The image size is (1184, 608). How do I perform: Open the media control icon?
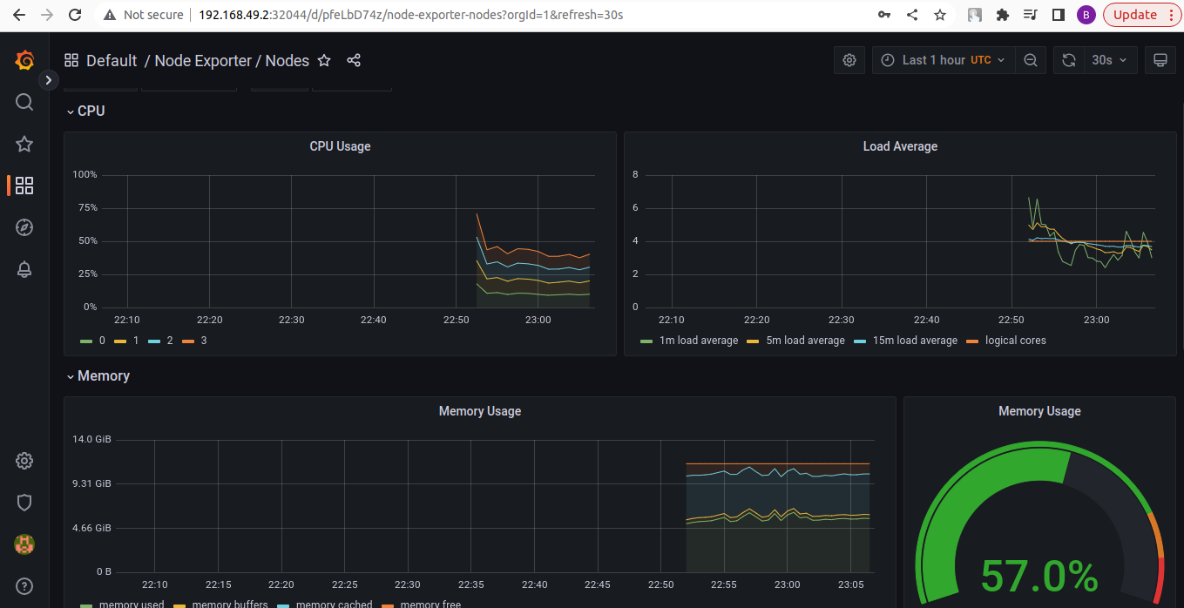(x=1031, y=15)
